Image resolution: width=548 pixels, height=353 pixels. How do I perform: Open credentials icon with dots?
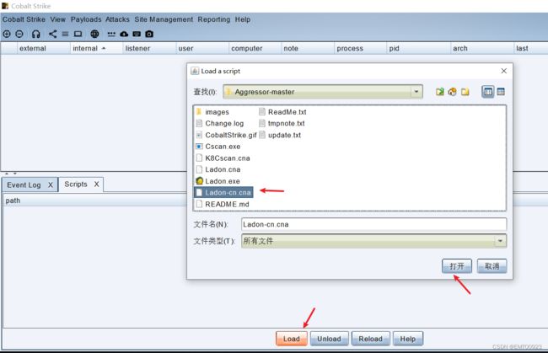coord(111,35)
